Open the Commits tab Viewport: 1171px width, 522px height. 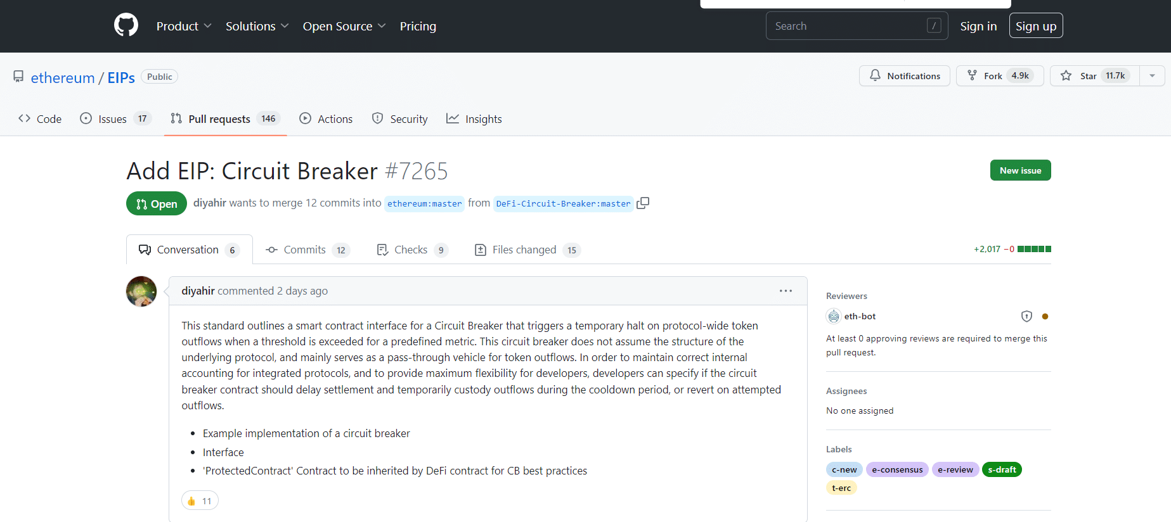click(x=307, y=250)
